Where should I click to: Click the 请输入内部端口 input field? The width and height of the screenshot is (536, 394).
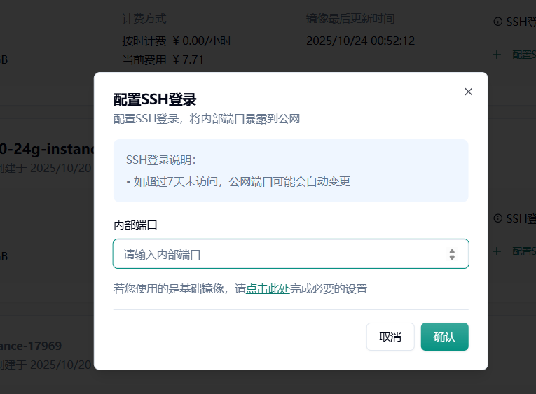pos(280,254)
